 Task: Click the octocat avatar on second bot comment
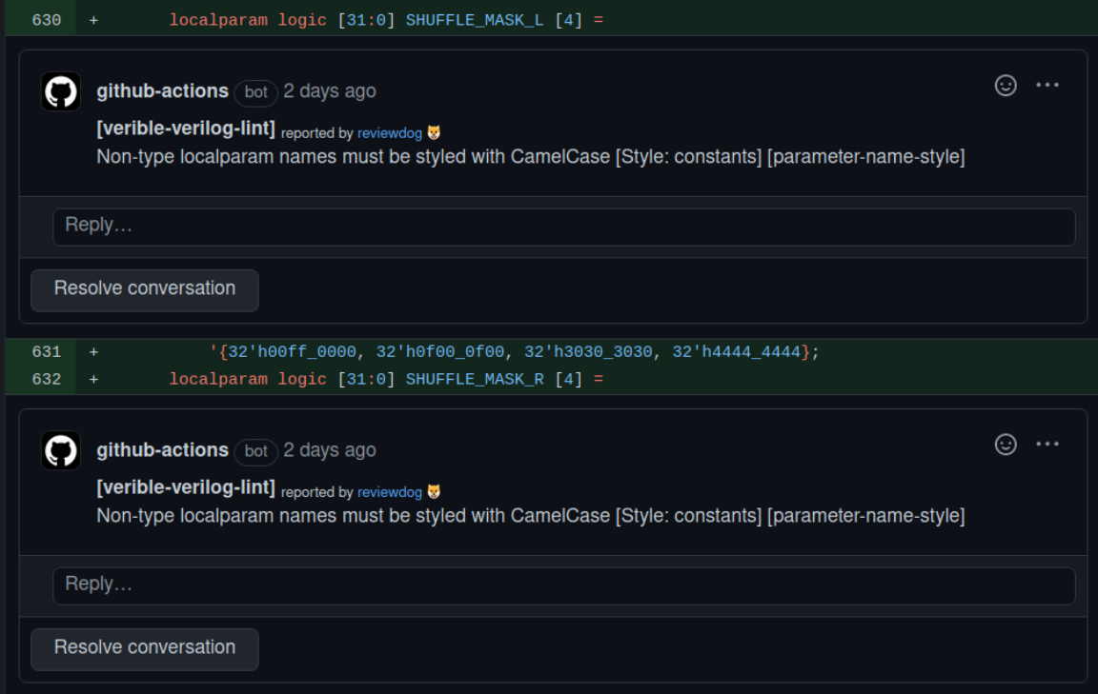point(61,449)
